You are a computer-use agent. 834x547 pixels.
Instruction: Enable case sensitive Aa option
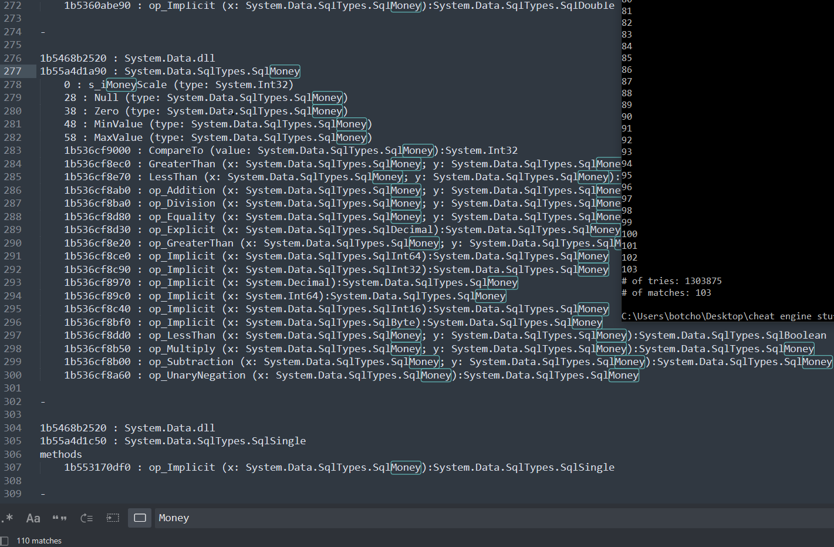(x=33, y=518)
